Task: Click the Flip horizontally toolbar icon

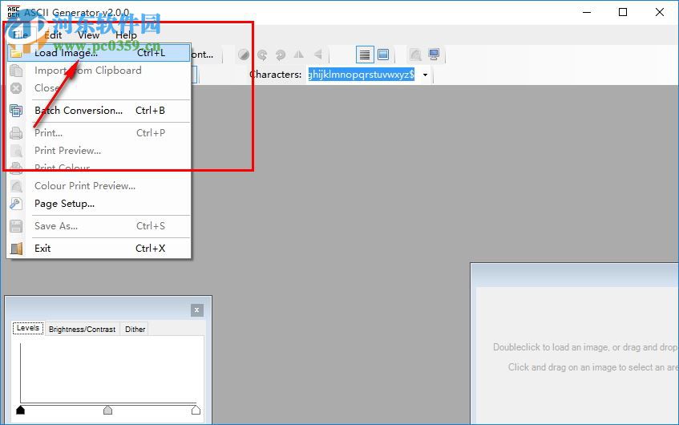Action: [x=299, y=55]
